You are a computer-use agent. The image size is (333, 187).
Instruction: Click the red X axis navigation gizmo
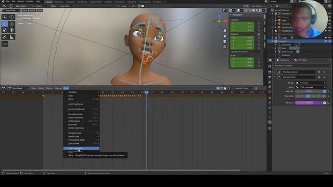[x=225, y=21]
